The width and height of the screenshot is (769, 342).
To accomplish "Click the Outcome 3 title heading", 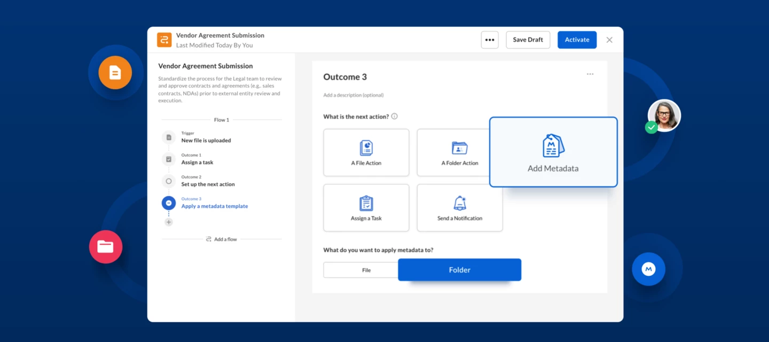I will pos(345,77).
